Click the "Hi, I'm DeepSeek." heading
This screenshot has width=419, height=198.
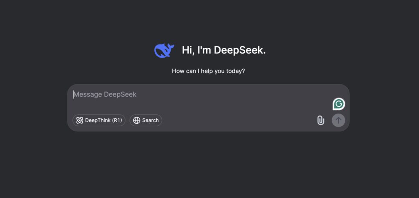[224, 50]
